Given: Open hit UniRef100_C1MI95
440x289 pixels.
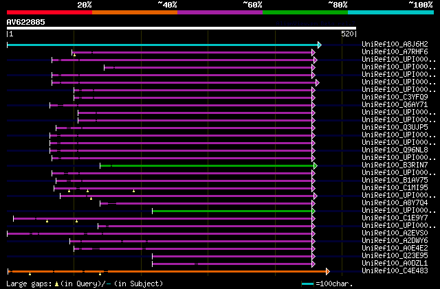Looking at the screenshot, I should pos(395,188).
